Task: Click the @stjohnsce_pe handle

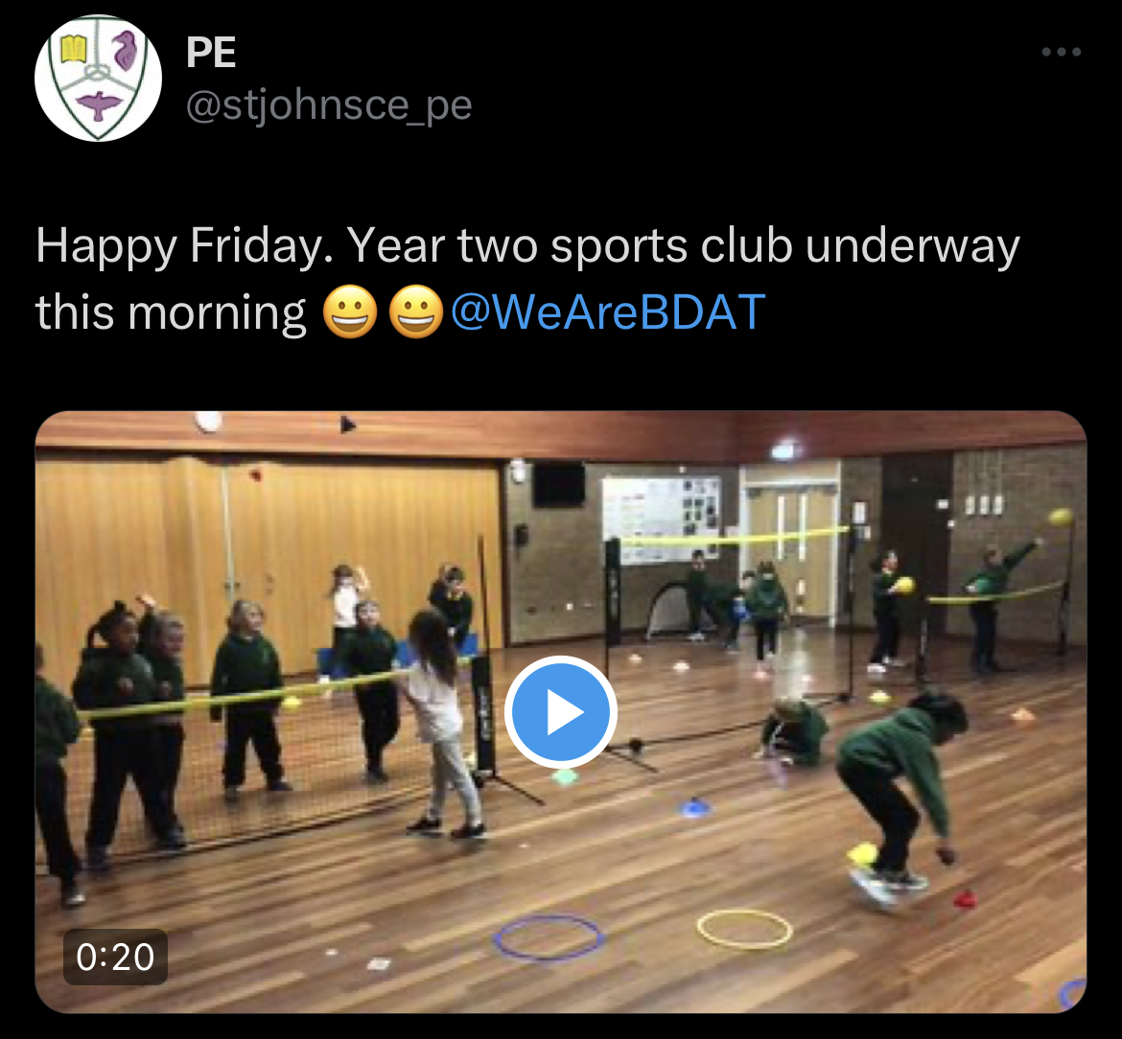Action: [x=328, y=105]
